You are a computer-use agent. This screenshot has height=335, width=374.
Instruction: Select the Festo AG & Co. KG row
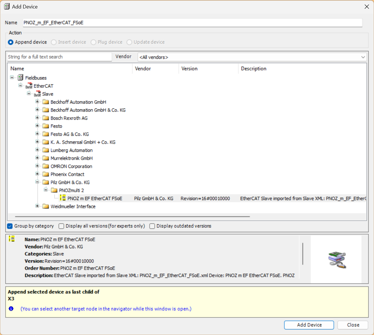click(x=70, y=134)
